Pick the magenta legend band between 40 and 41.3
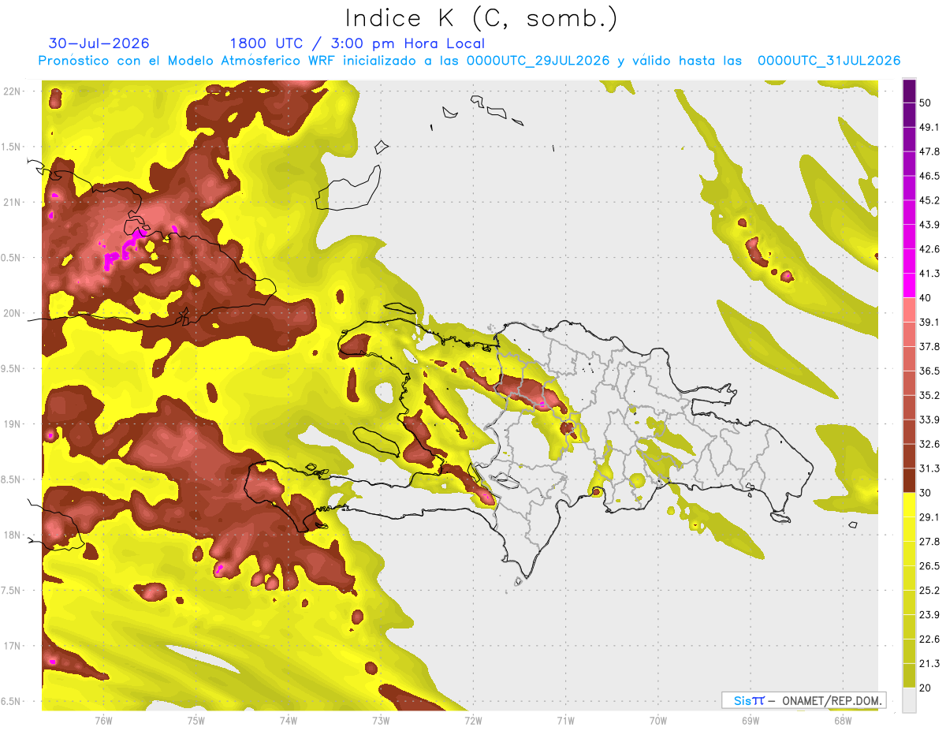 tap(909, 285)
